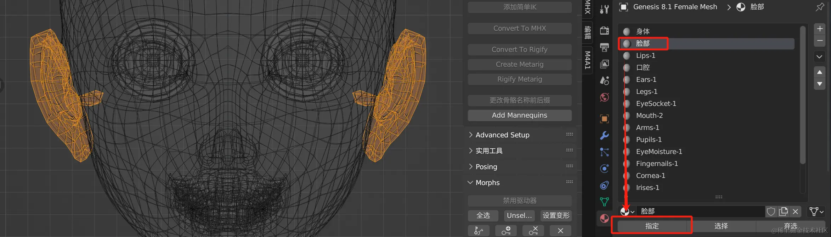Open the Object Data green mesh tab

pos(604,202)
